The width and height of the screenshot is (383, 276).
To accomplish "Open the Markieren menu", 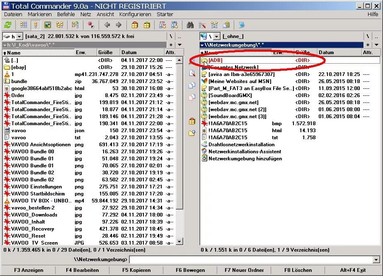I will pos(39,14).
